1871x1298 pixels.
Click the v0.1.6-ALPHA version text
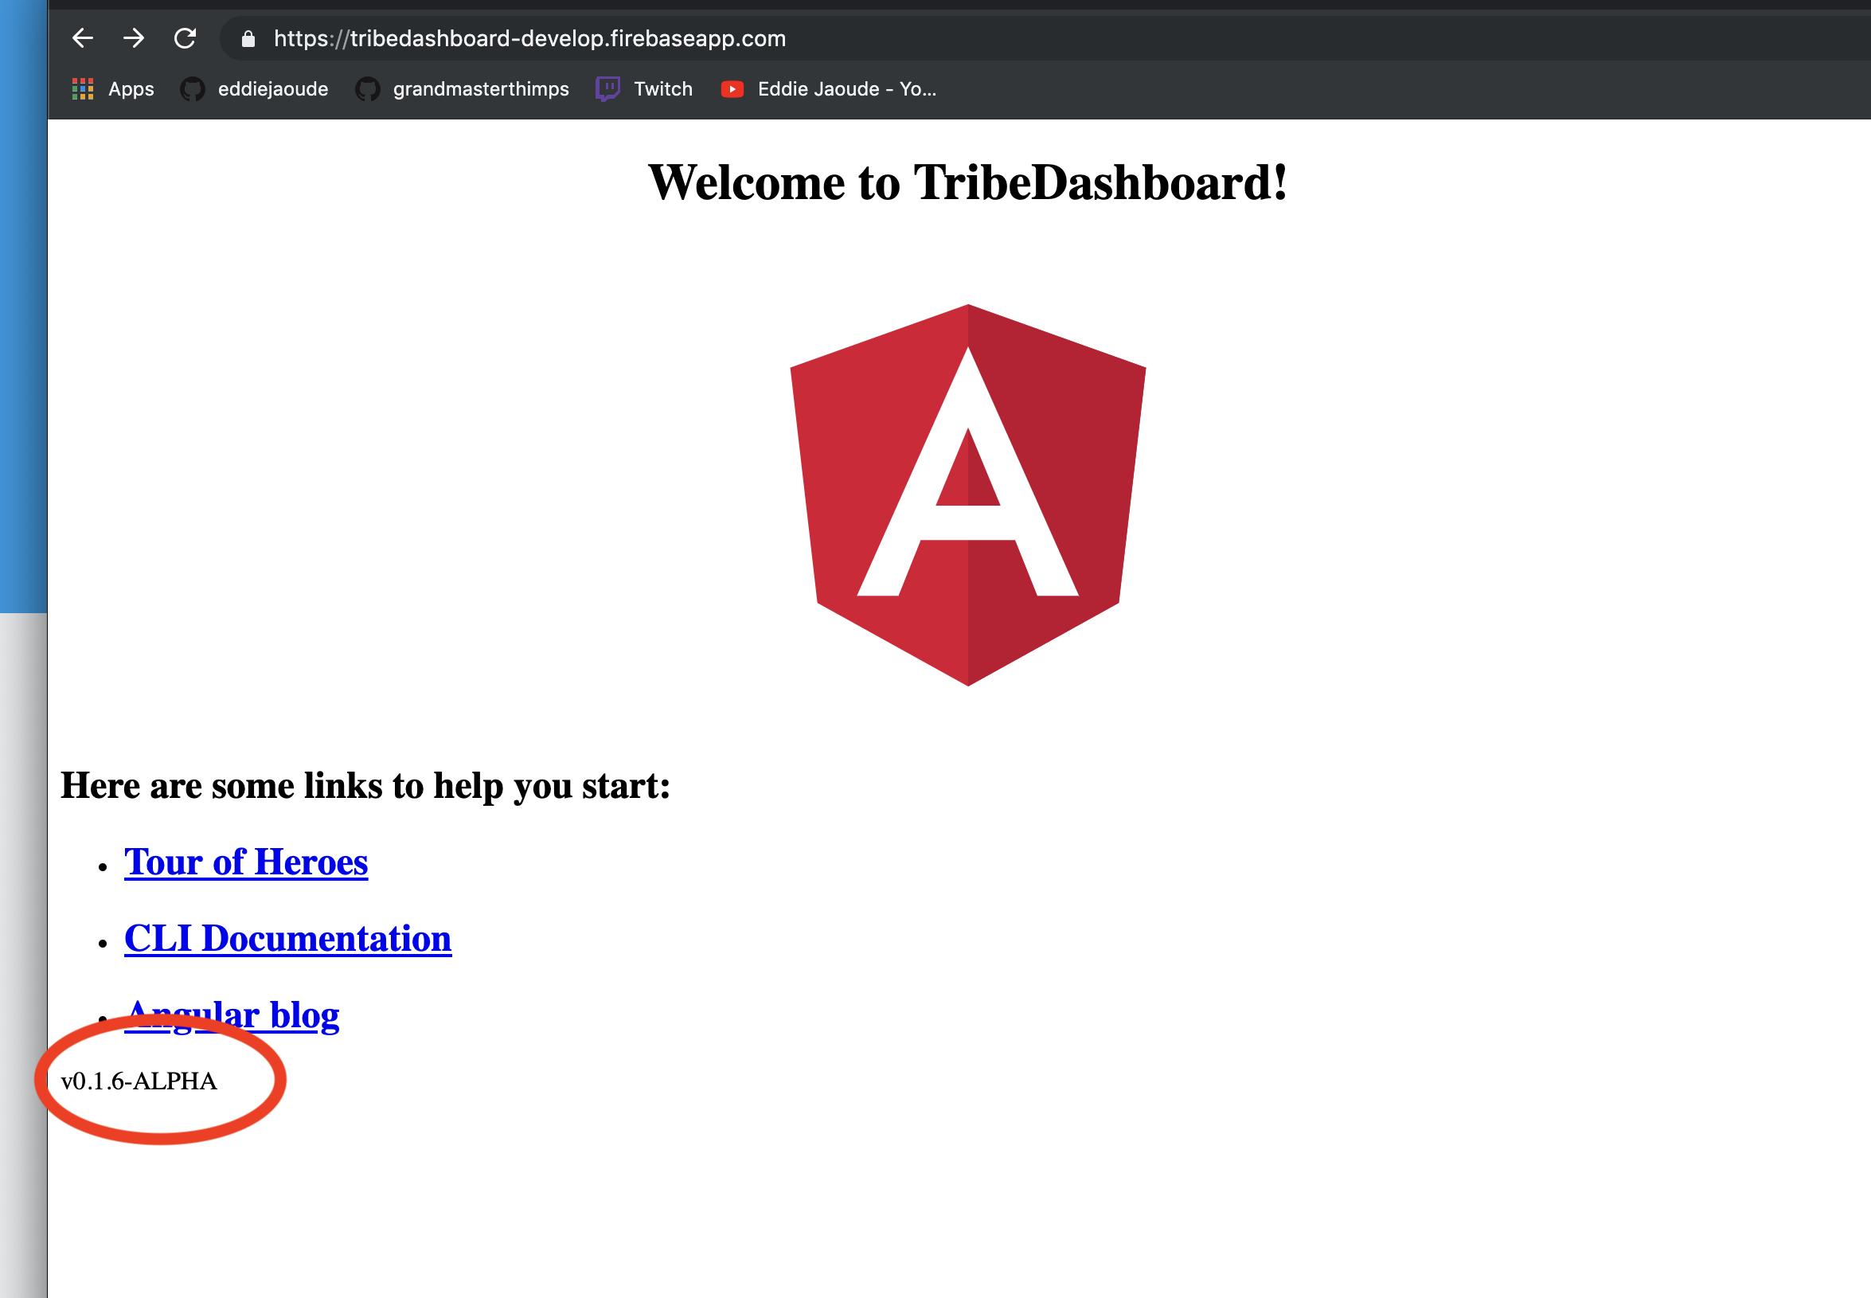(139, 1081)
